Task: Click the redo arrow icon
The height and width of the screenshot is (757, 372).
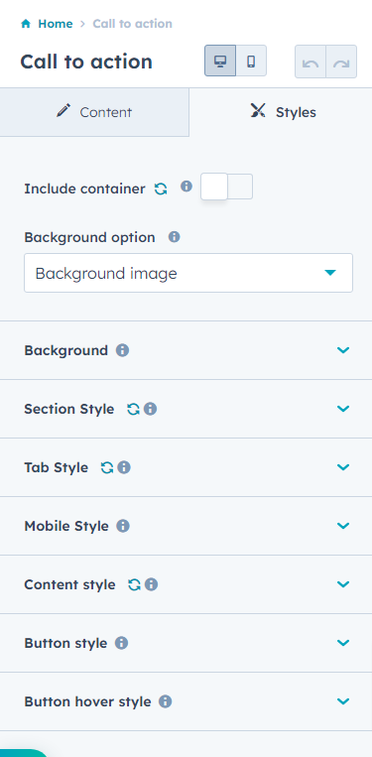Action: pos(341,62)
